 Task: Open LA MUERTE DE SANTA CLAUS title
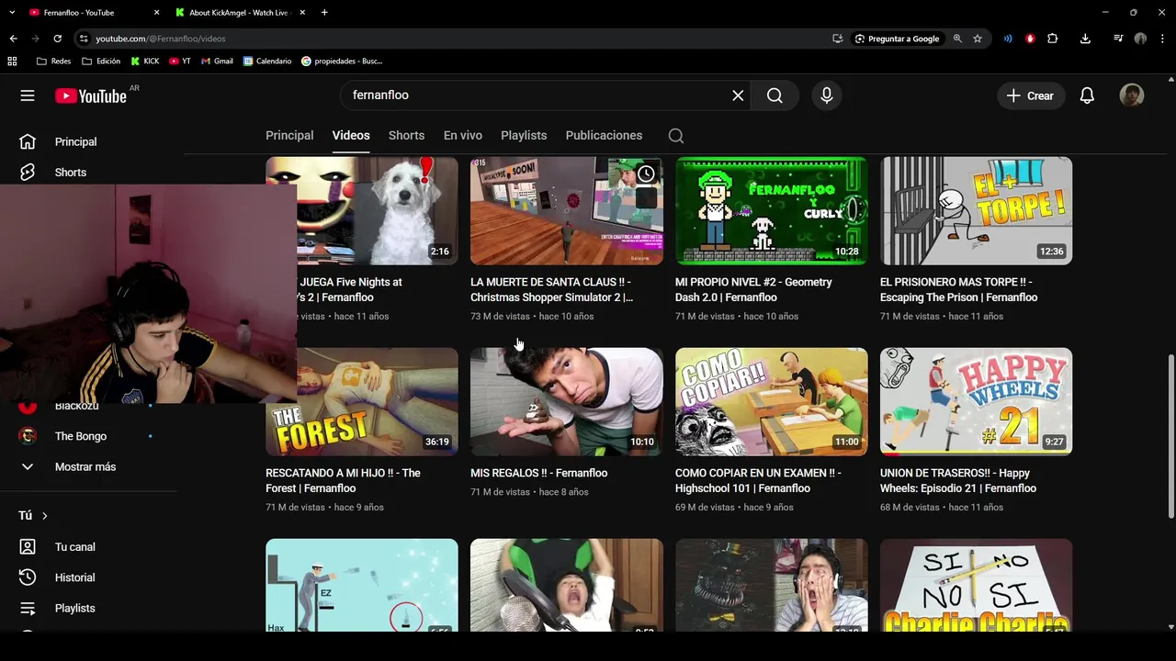551,289
